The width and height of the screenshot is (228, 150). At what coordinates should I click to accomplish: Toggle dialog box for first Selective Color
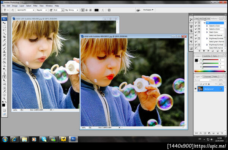(199, 26)
